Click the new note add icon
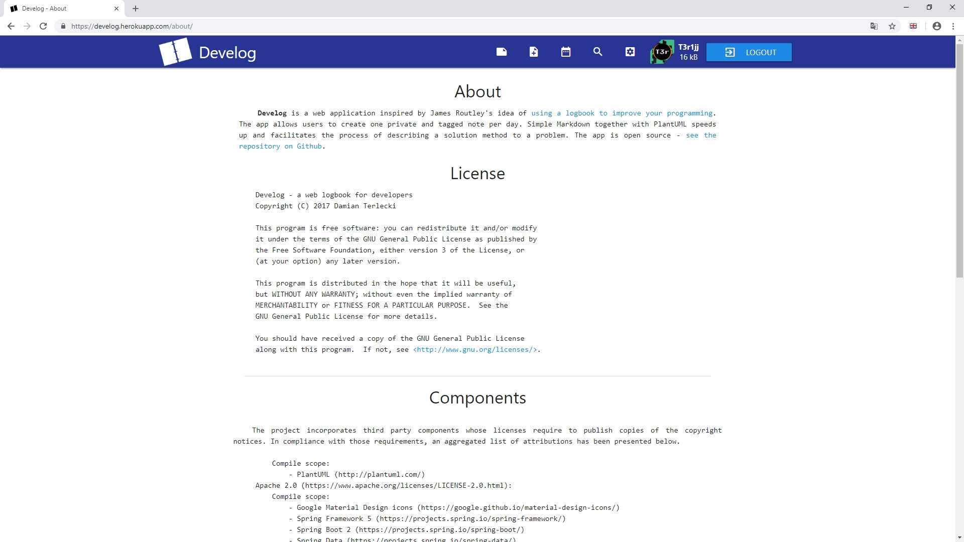This screenshot has height=542, width=964. 533,52
